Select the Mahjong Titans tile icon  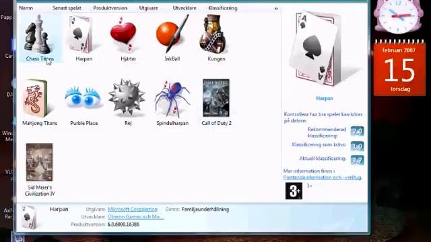pyautogui.click(x=35, y=98)
